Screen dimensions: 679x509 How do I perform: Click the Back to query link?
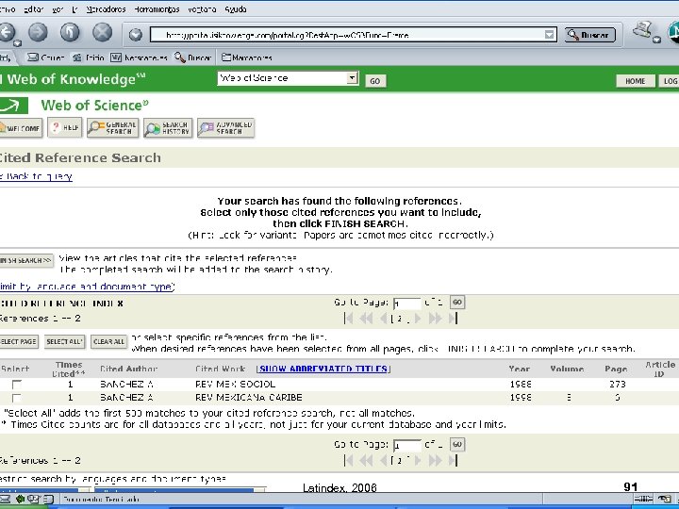[37, 176]
